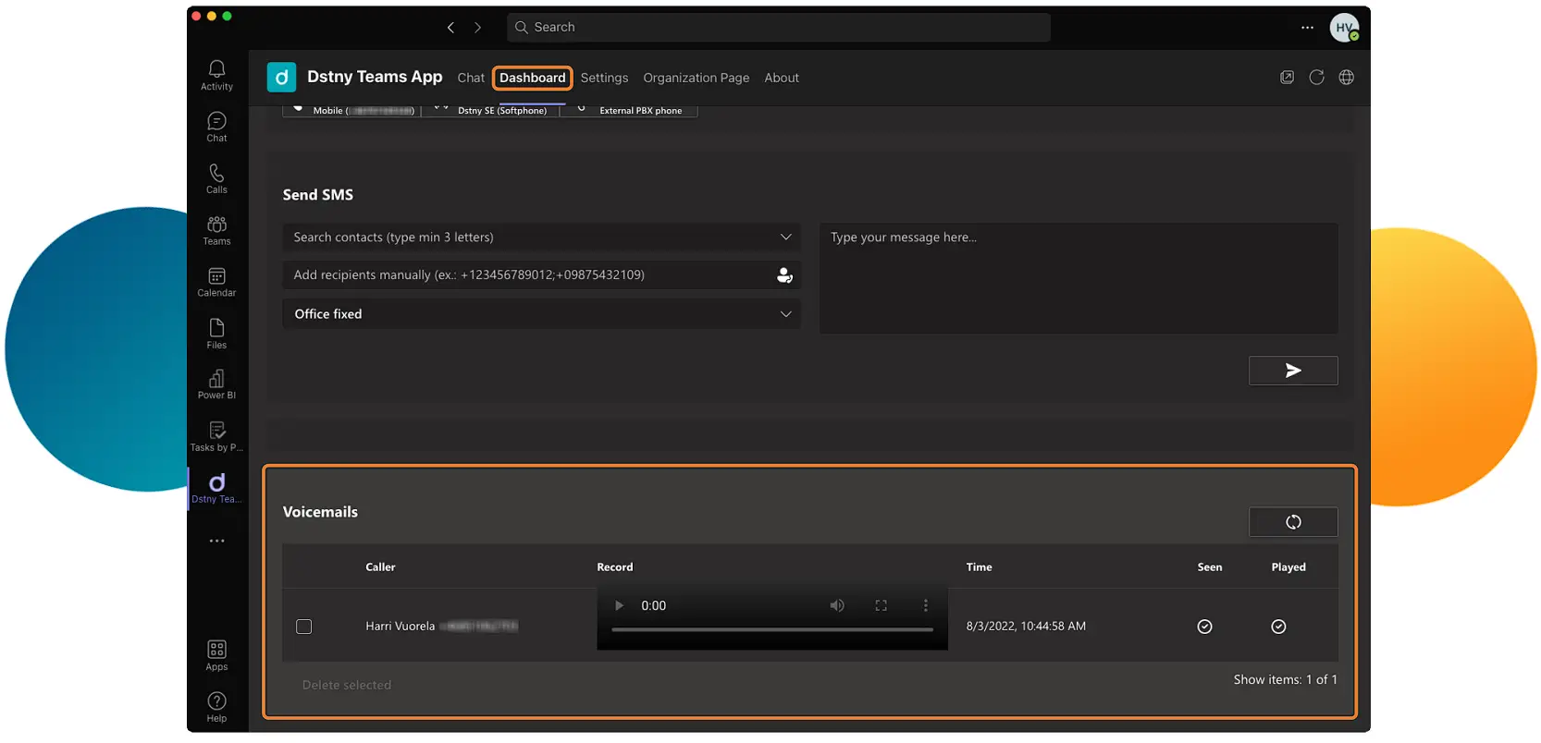This screenshot has width=1541, height=743.
Task: Open the About tab
Action: (x=782, y=78)
